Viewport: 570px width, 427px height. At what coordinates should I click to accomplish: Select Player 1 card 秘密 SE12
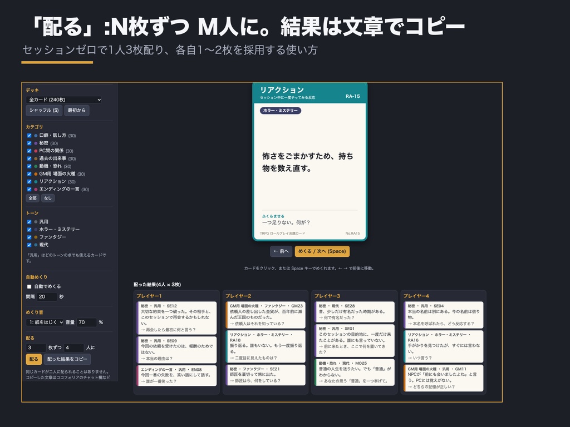[x=176, y=317]
